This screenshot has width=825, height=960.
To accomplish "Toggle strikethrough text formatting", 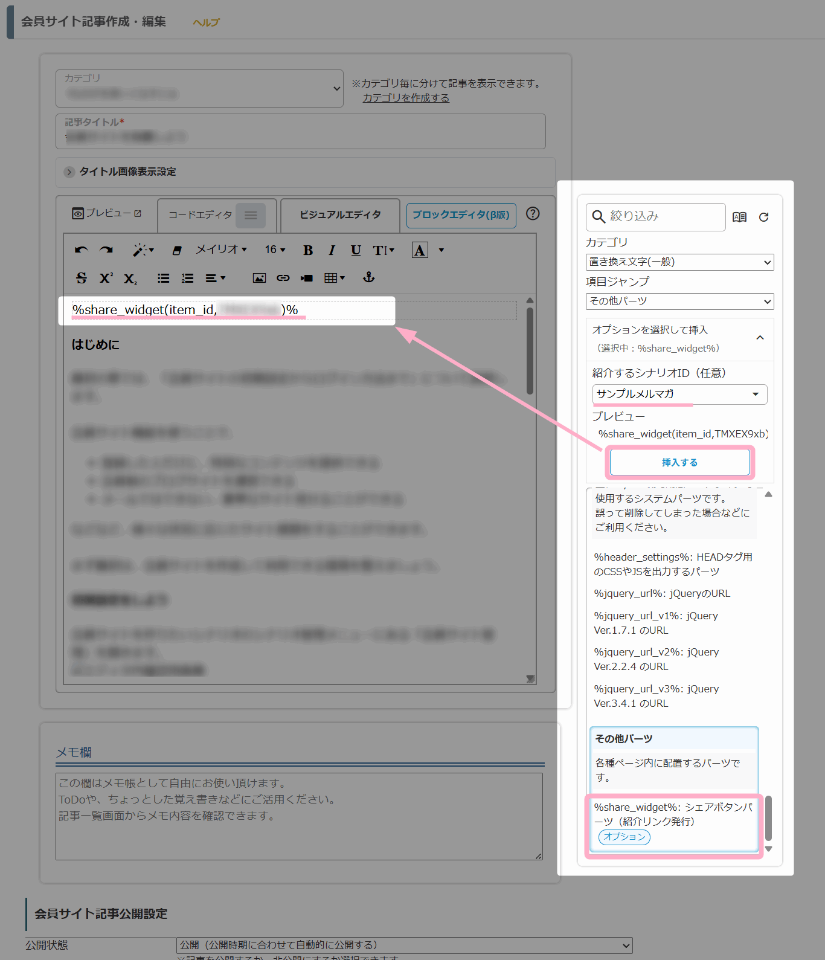I will click(82, 278).
